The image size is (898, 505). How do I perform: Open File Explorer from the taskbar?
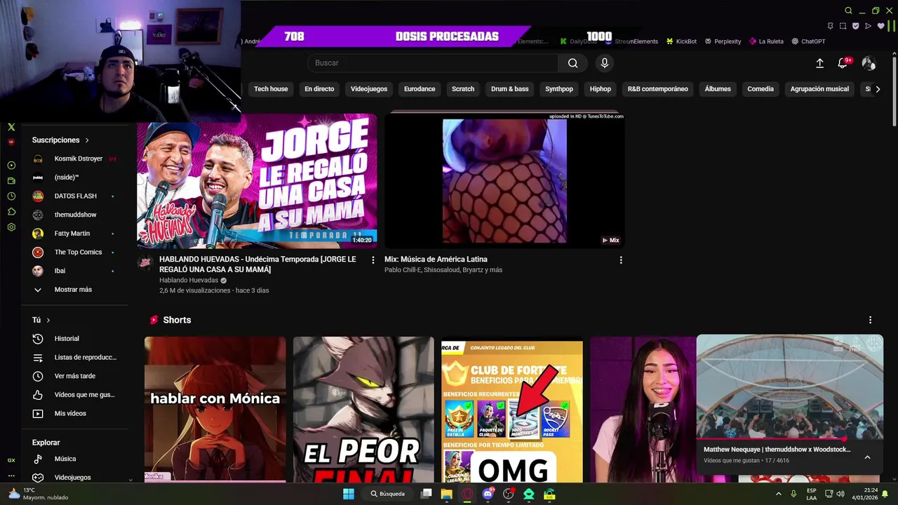click(x=447, y=494)
